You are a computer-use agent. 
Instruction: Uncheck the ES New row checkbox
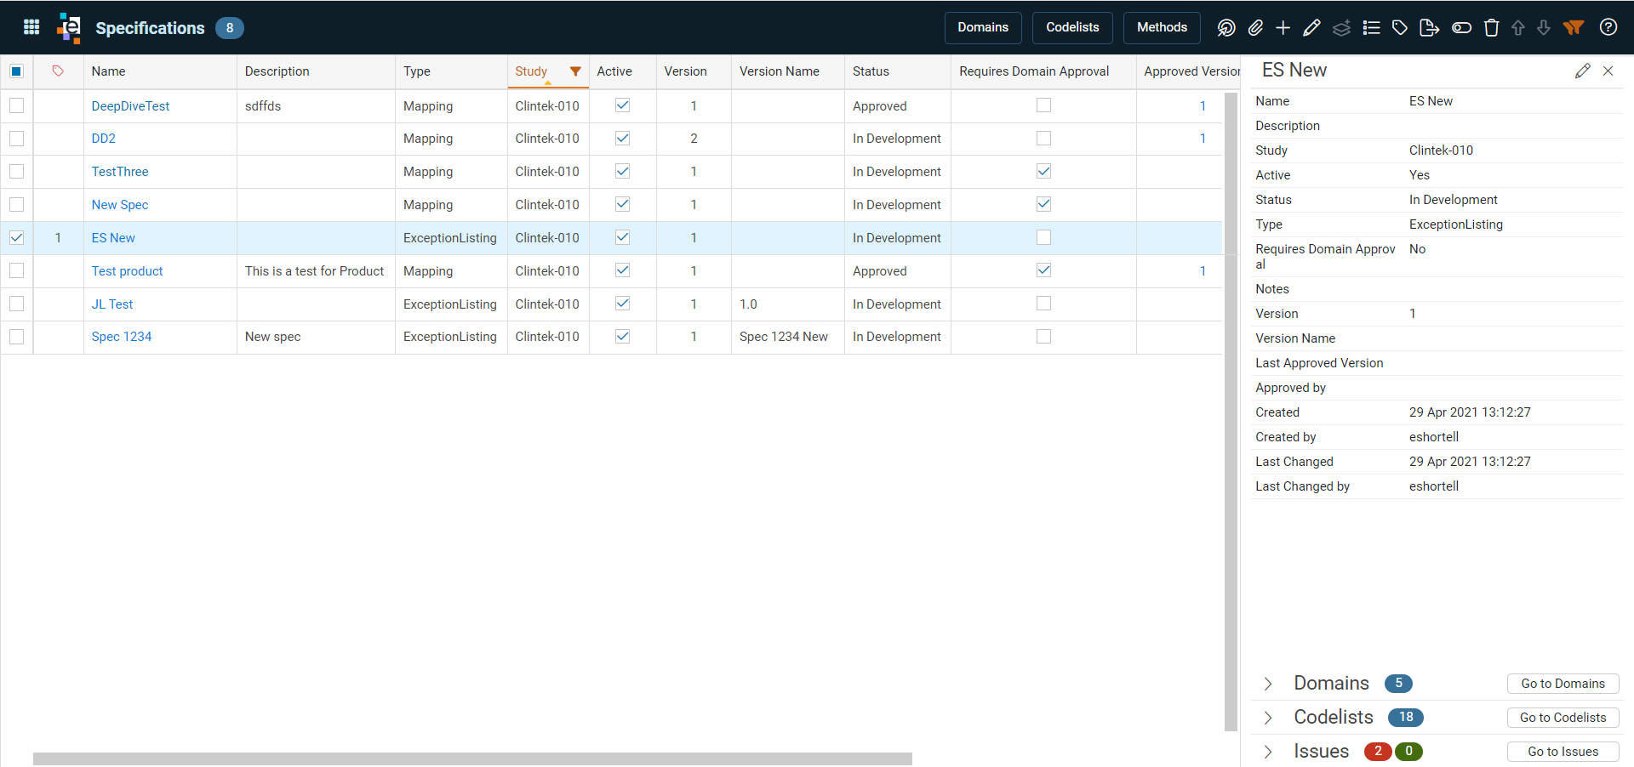[x=16, y=238]
